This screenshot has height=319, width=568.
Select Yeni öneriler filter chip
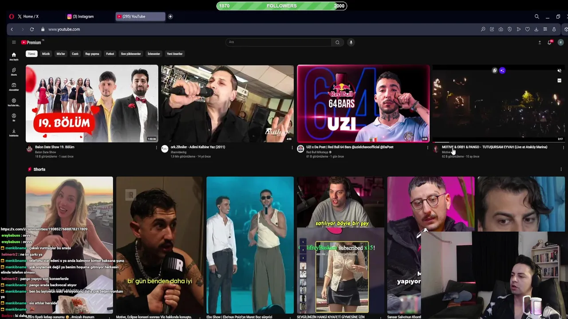(x=175, y=54)
